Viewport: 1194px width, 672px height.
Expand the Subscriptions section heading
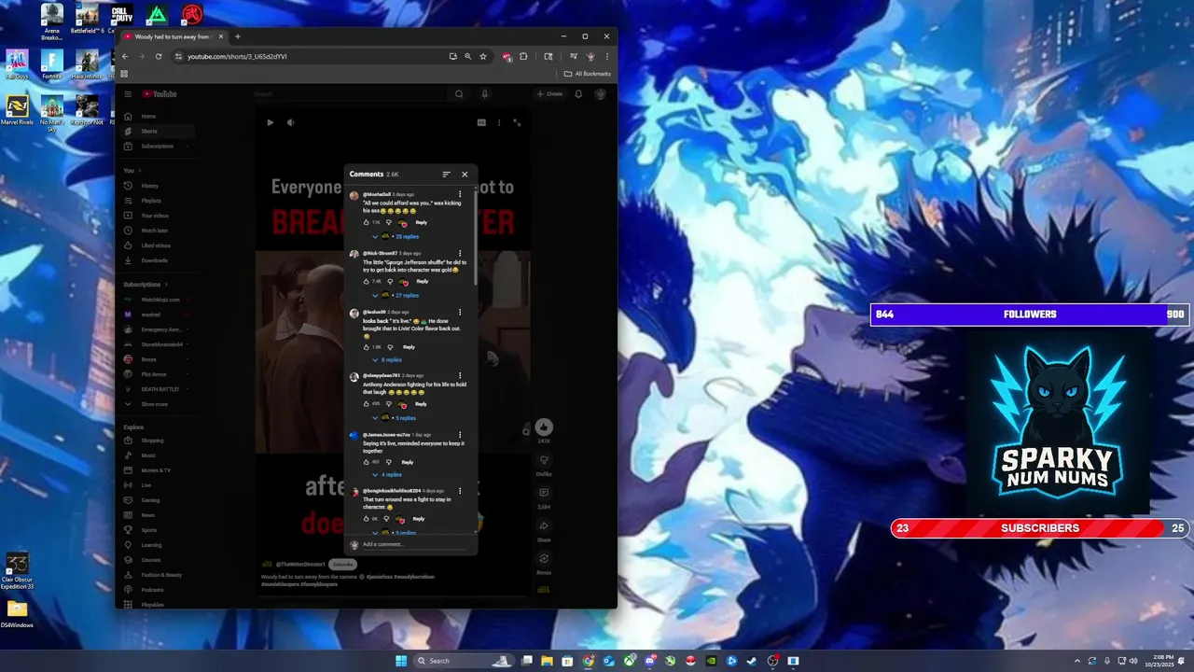tap(146, 285)
